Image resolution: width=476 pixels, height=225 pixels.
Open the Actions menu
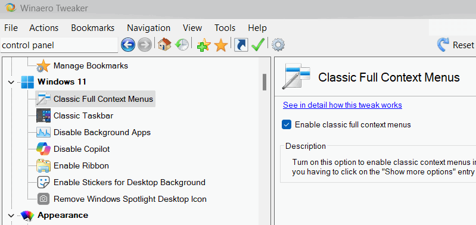tap(43, 28)
